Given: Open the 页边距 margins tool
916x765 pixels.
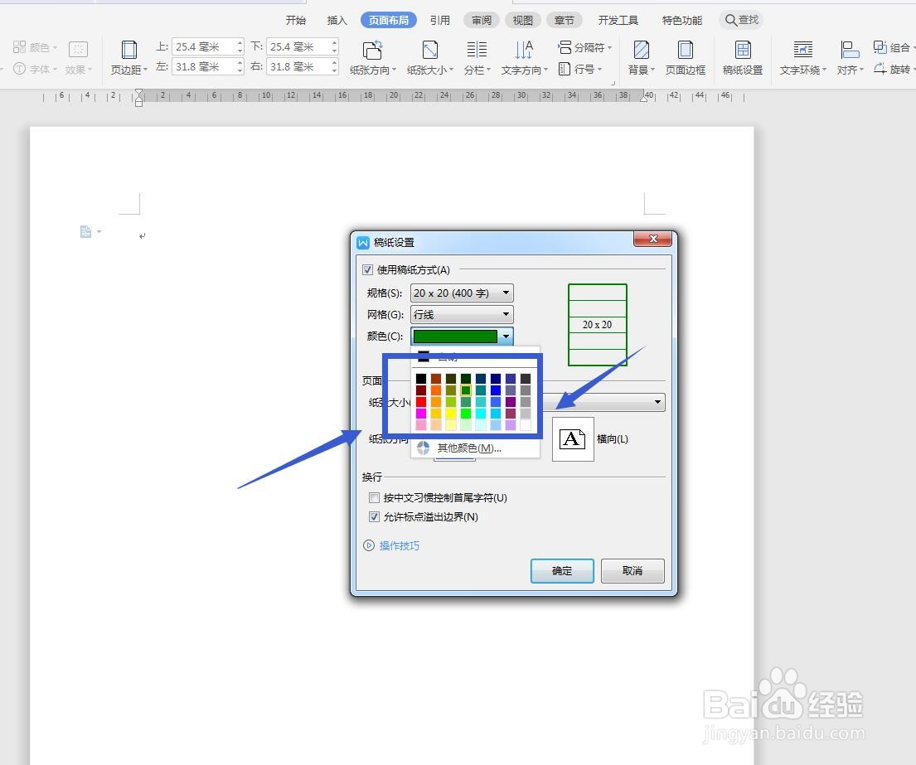Looking at the screenshot, I should [x=129, y=58].
